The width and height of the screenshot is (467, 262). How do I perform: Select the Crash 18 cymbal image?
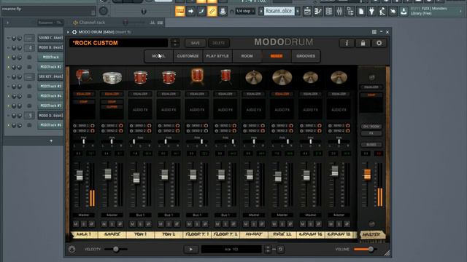(339, 77)
